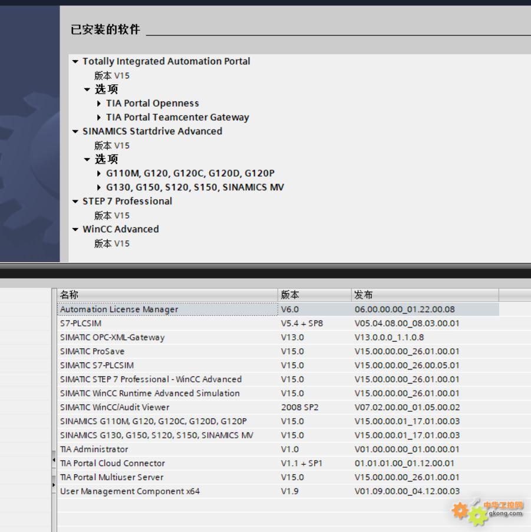Click the WinCC Advanced label
This screenshot has height=532, width=531.
pyautogui.click(x=120, y=229)
